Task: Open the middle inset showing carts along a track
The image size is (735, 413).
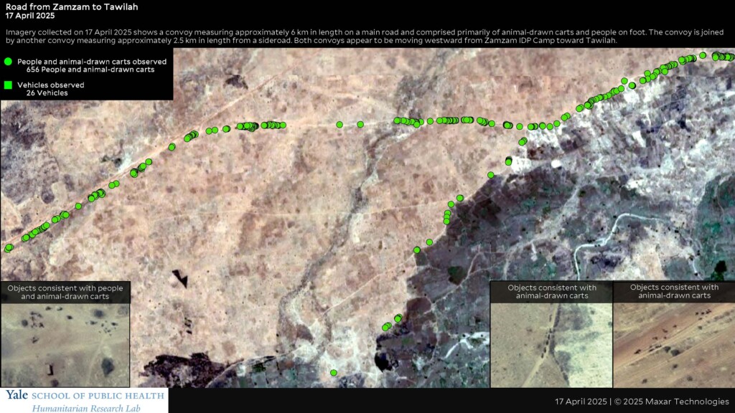Action: pos(551,345)
